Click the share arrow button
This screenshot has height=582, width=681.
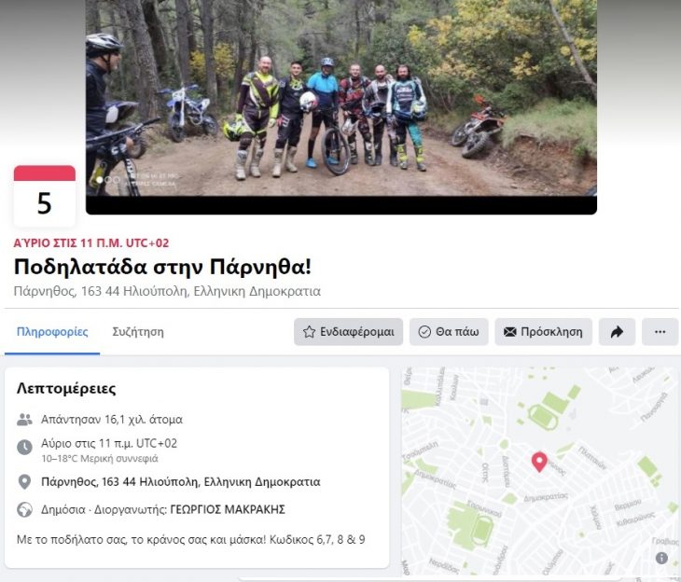pyautogui.click(x=617, y=332)
